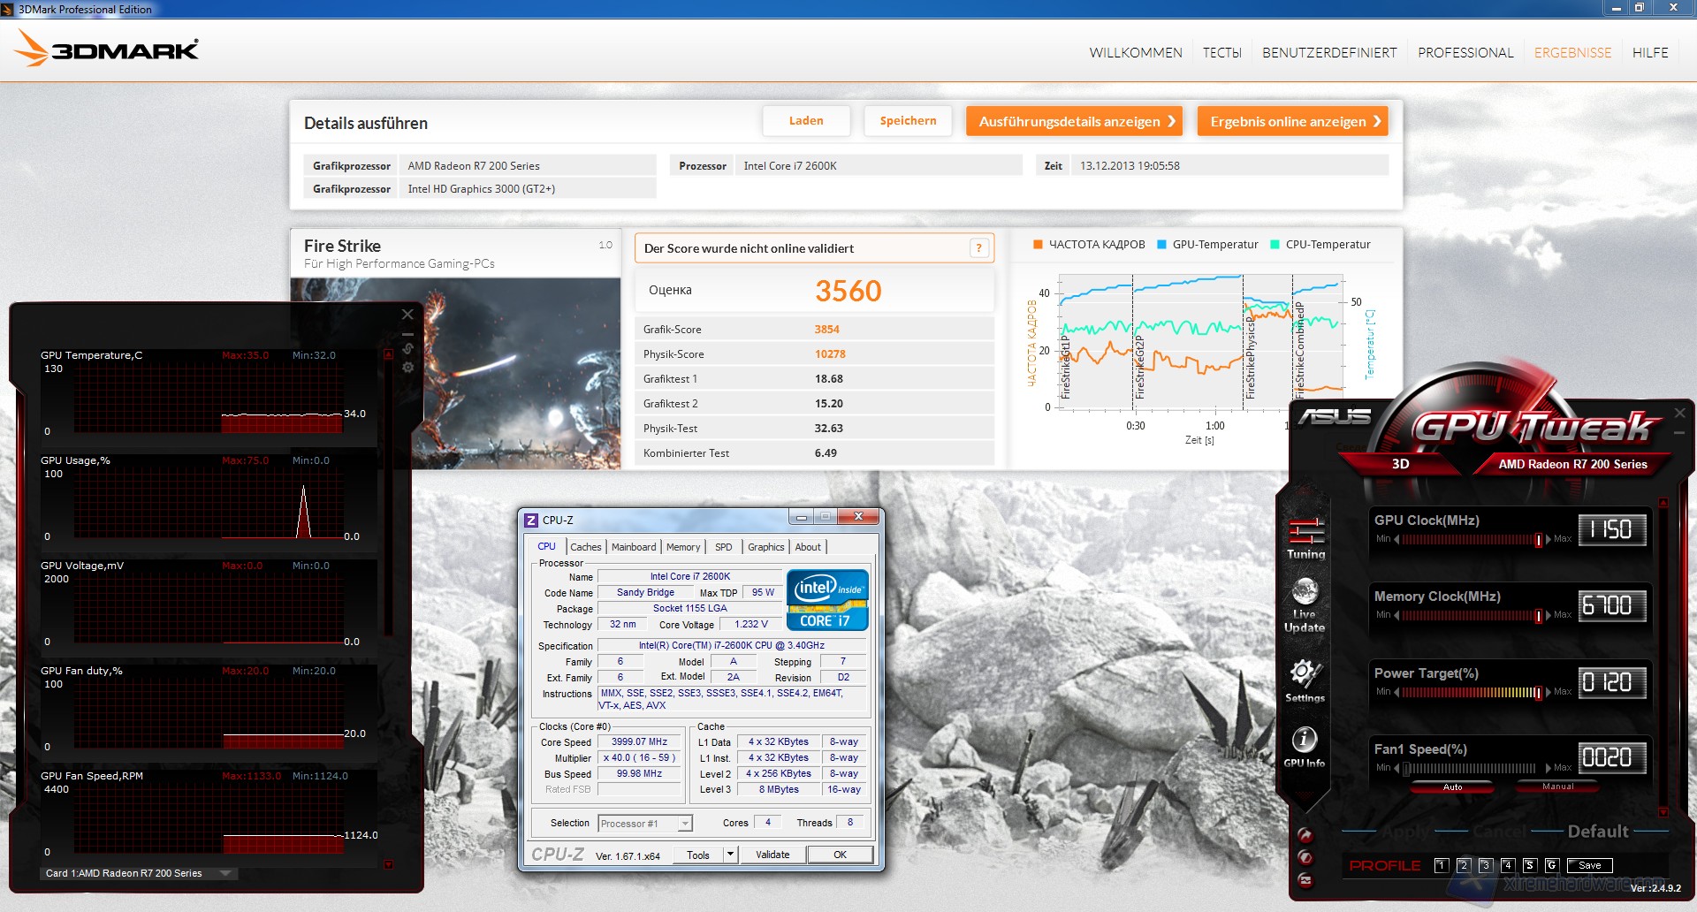Set Fan1 Speed back to Auto
1697x912 pixels.
point(1452,786)
